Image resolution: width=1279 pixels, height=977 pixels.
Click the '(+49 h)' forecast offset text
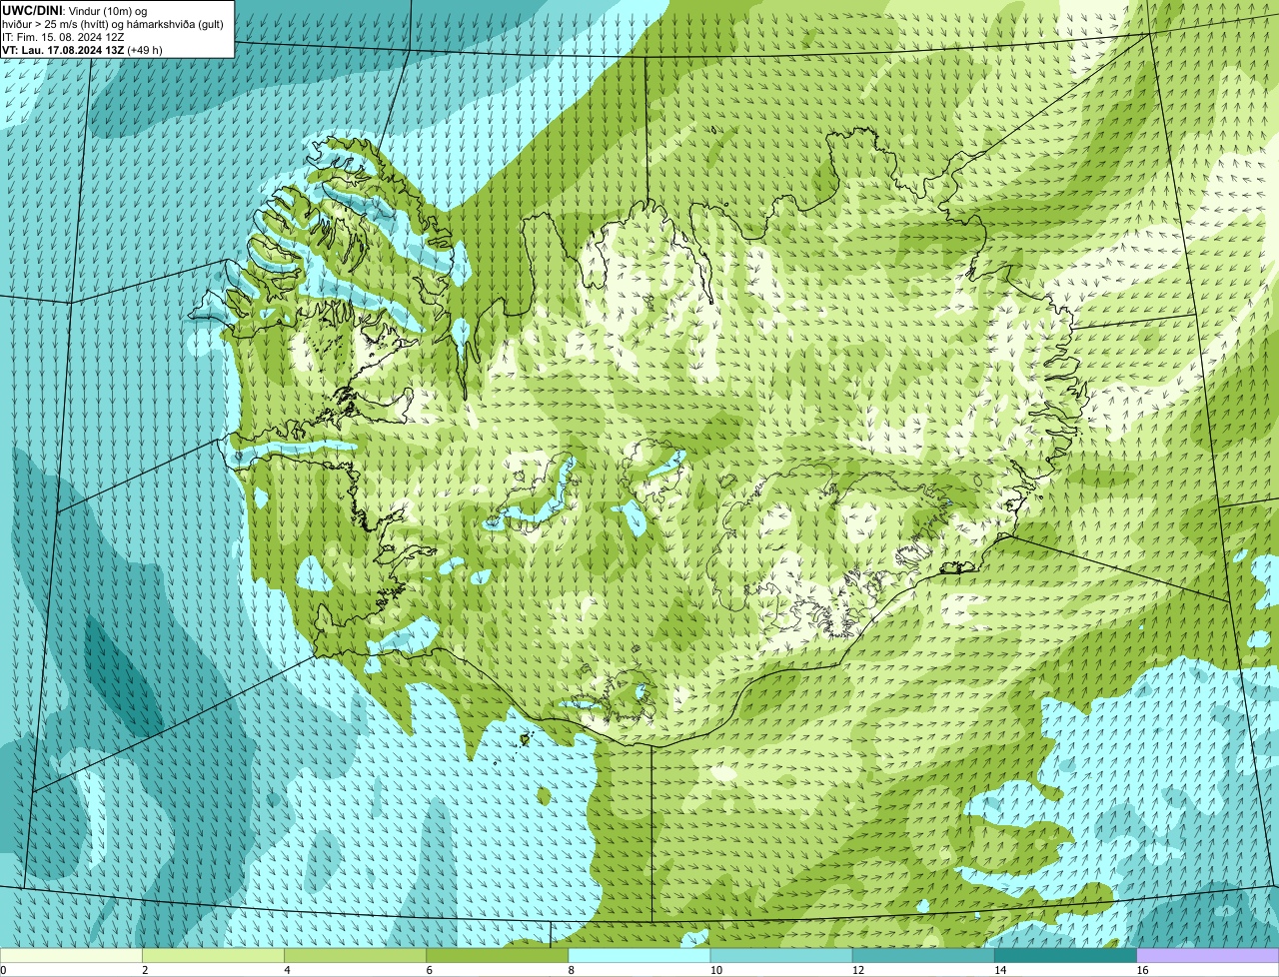(144, 49)
